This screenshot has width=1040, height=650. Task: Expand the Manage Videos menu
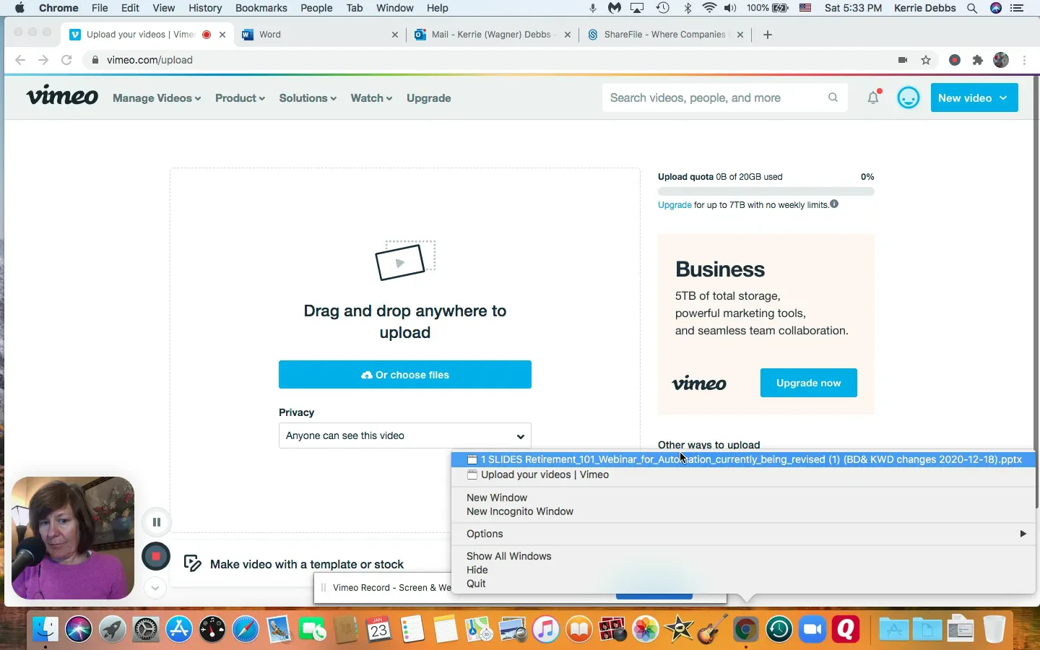(x=157, y=98)
